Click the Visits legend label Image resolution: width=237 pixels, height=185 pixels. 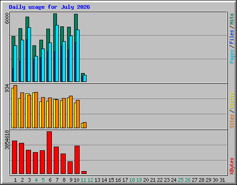[231, 101]
